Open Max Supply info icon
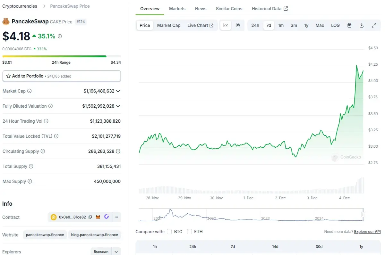 [30, 181]
